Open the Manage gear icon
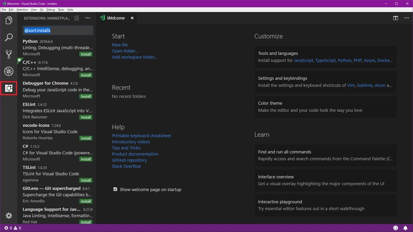413x232 pixels. click(x=9, y=216)
